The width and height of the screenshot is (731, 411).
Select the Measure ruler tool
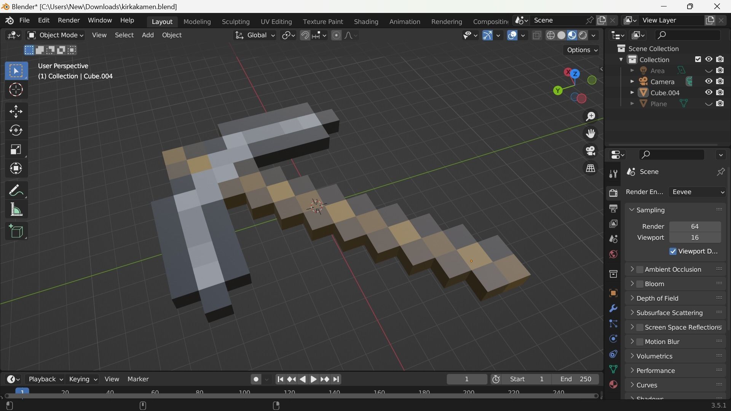[16, 210]
